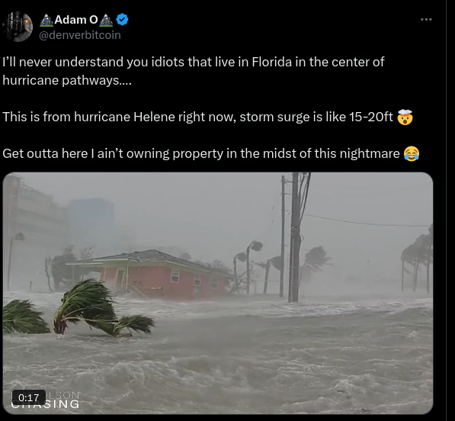455x421 pixels.
Task: Click the 'Get outta here' sentence
Action: [201, 153]
